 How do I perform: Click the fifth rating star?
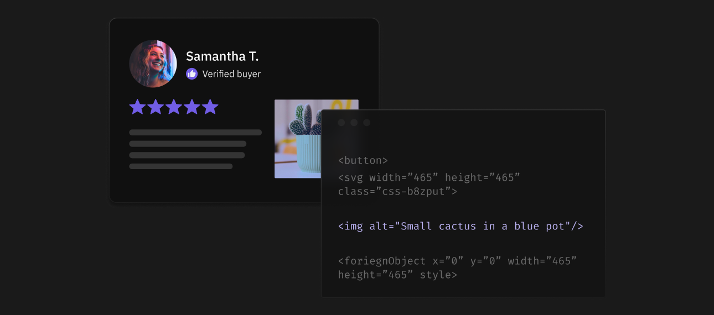210,107
